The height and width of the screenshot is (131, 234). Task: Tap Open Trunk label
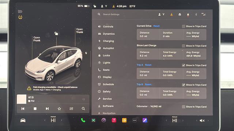point(80,31)
